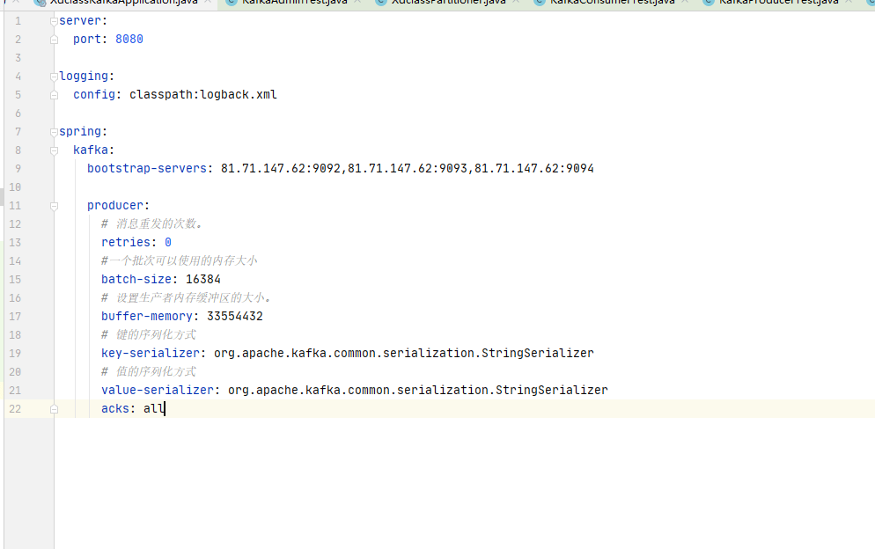Click line number 22 in the gutter
The height and width of the screenshot is (549, 875).
pos(15,408)
